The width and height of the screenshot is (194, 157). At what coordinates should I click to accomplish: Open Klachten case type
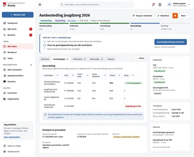[18, 82]
